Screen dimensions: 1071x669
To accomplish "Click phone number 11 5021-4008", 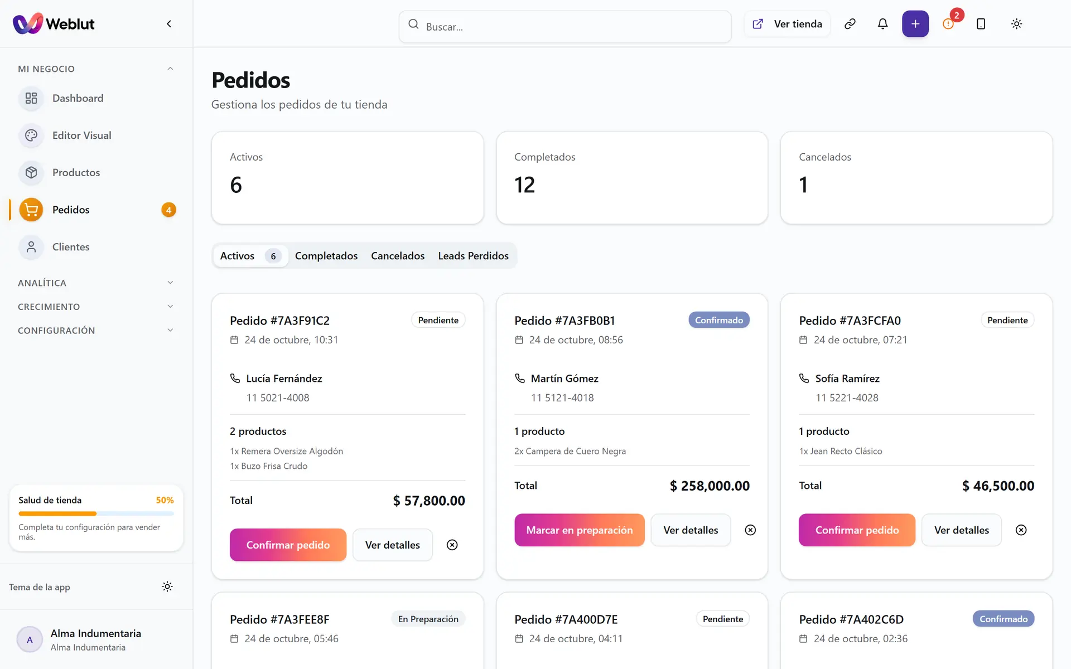I will (278, 397).
